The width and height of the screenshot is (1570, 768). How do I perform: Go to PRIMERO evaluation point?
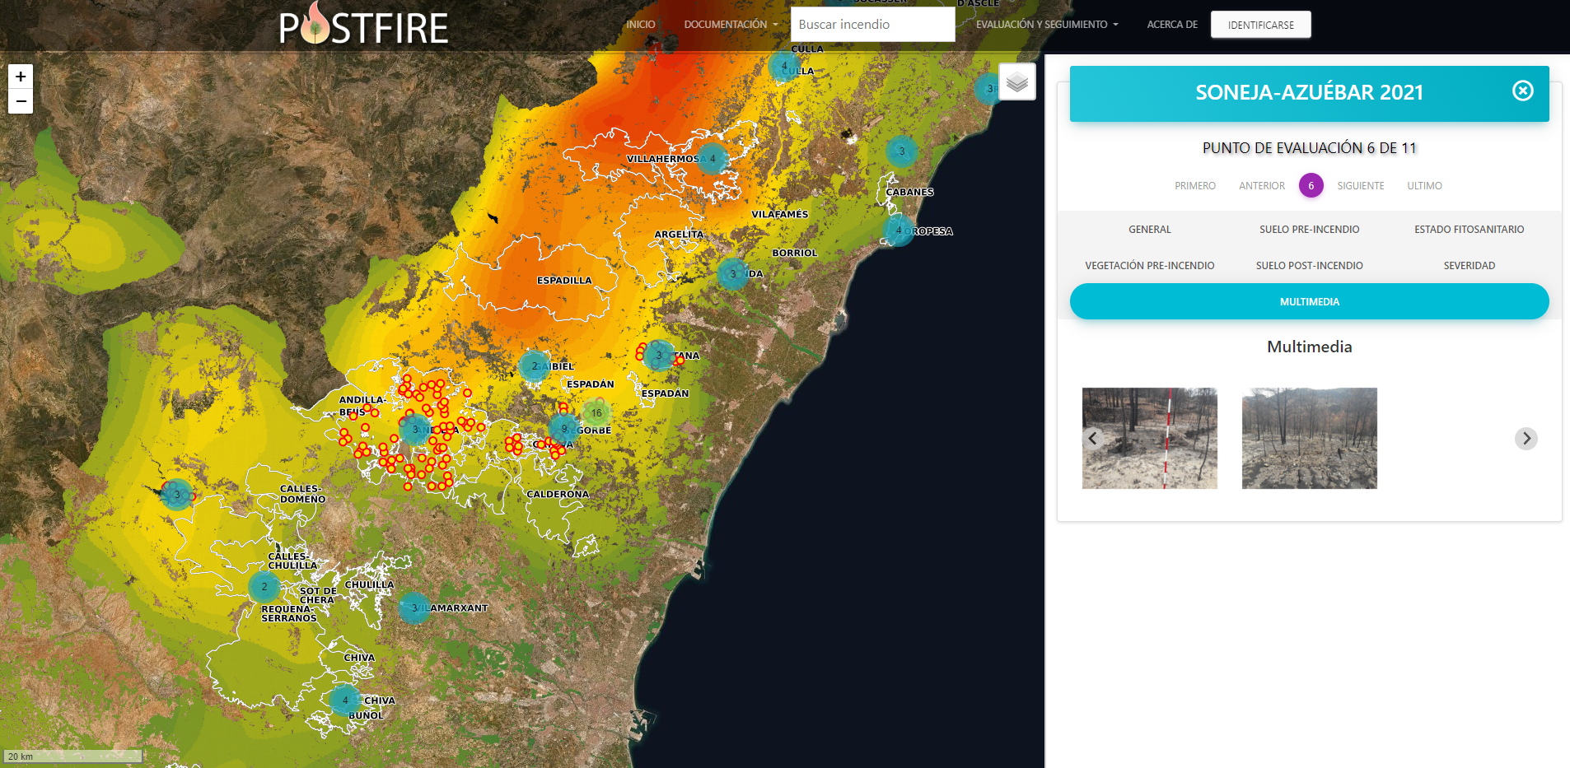click(1195, 186)
